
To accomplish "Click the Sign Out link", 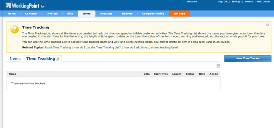I will pyautogui.click(x=223, y=2).
